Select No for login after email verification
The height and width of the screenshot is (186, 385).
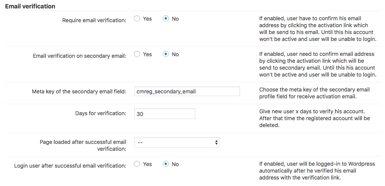[166, 164]
